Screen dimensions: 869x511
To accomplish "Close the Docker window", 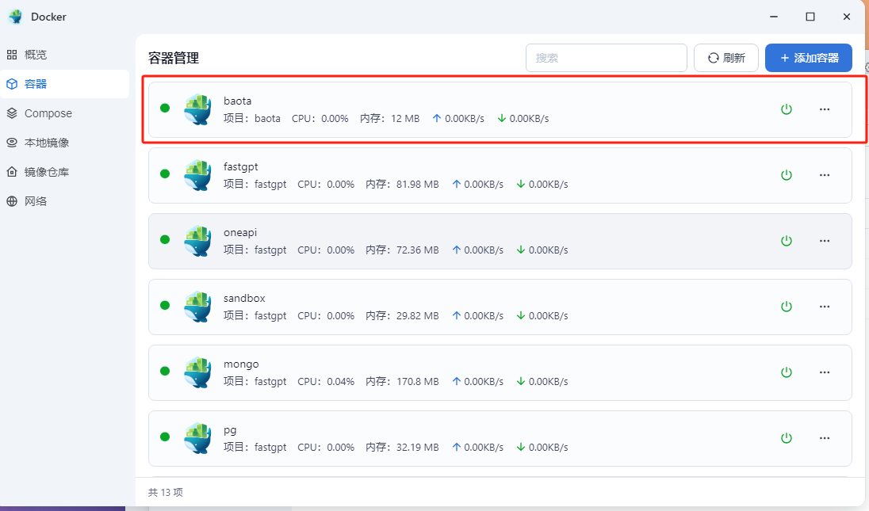I will coord(846,17).
